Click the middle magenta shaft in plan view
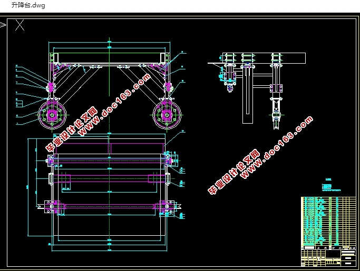This screenshot has width=360, height=271. (109, 179)
